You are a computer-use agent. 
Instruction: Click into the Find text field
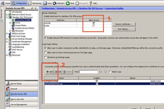[x=88, y=72]
